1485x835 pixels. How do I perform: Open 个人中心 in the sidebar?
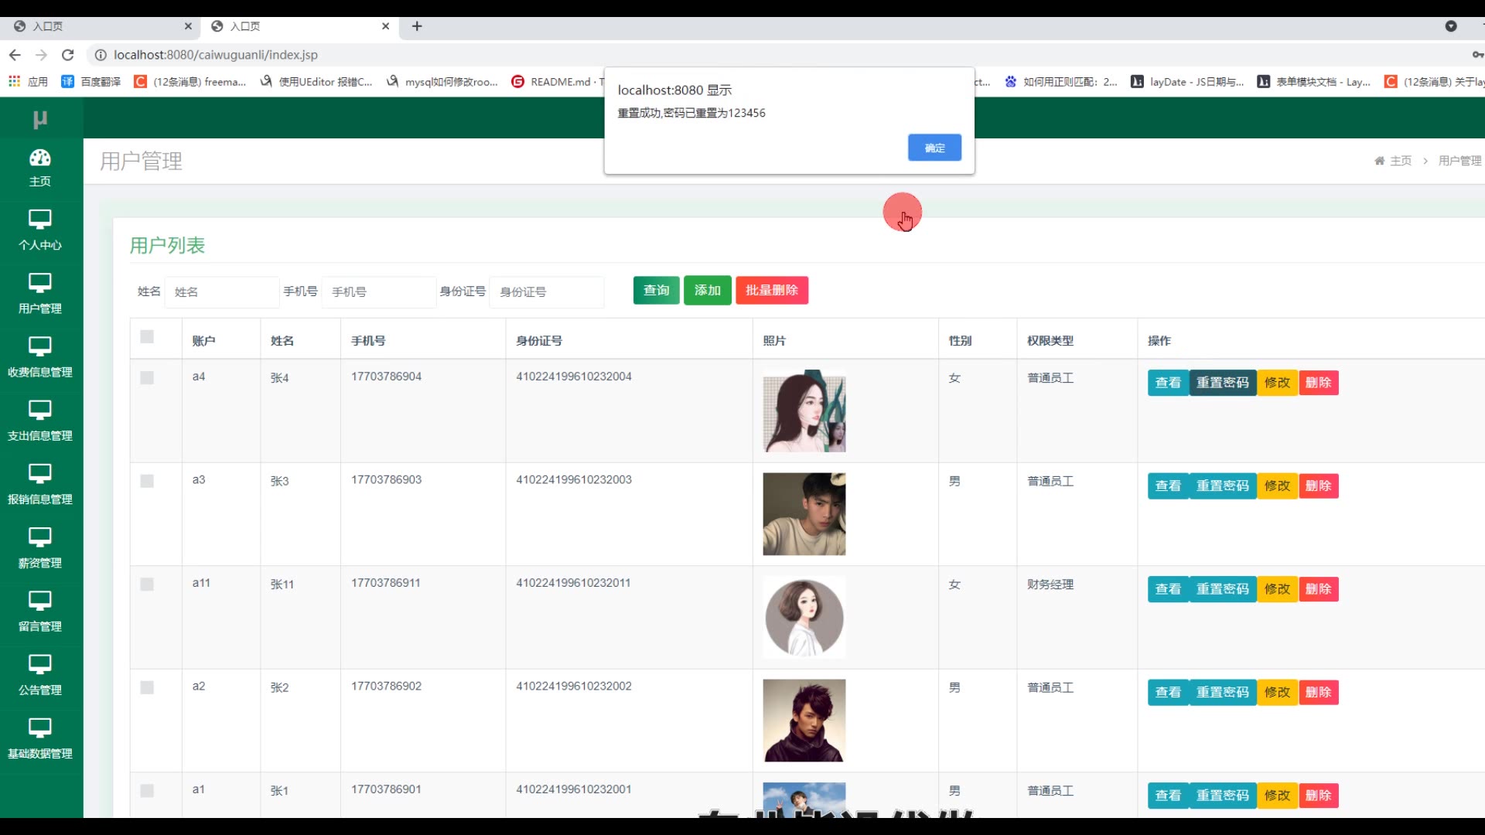(40, 230)
